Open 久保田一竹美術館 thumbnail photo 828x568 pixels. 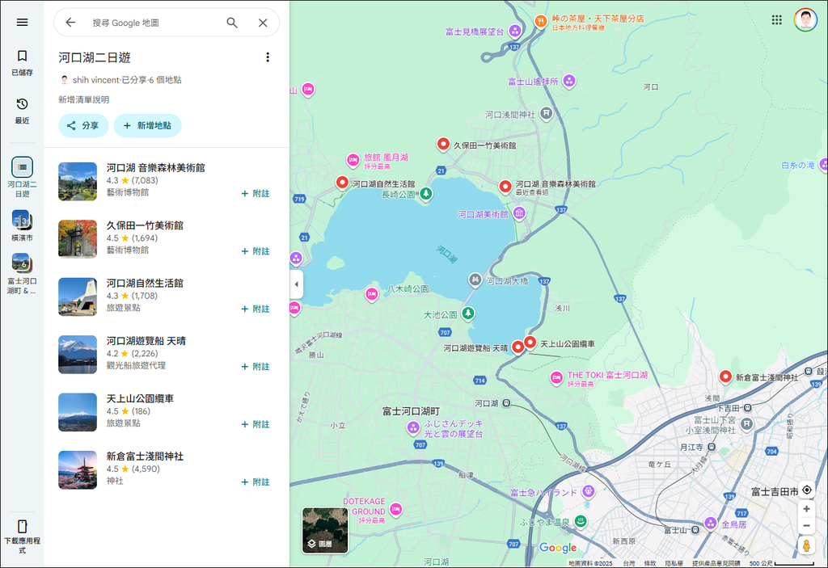pos(78,239)
